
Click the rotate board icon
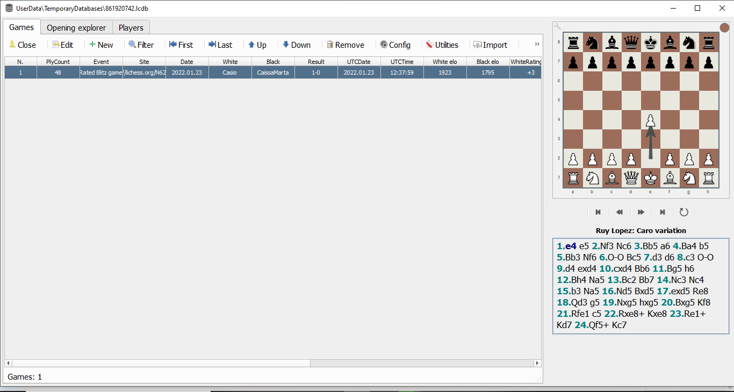tap(684, 212)
